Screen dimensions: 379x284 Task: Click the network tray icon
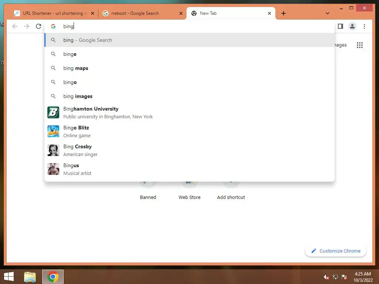(335, 277)
